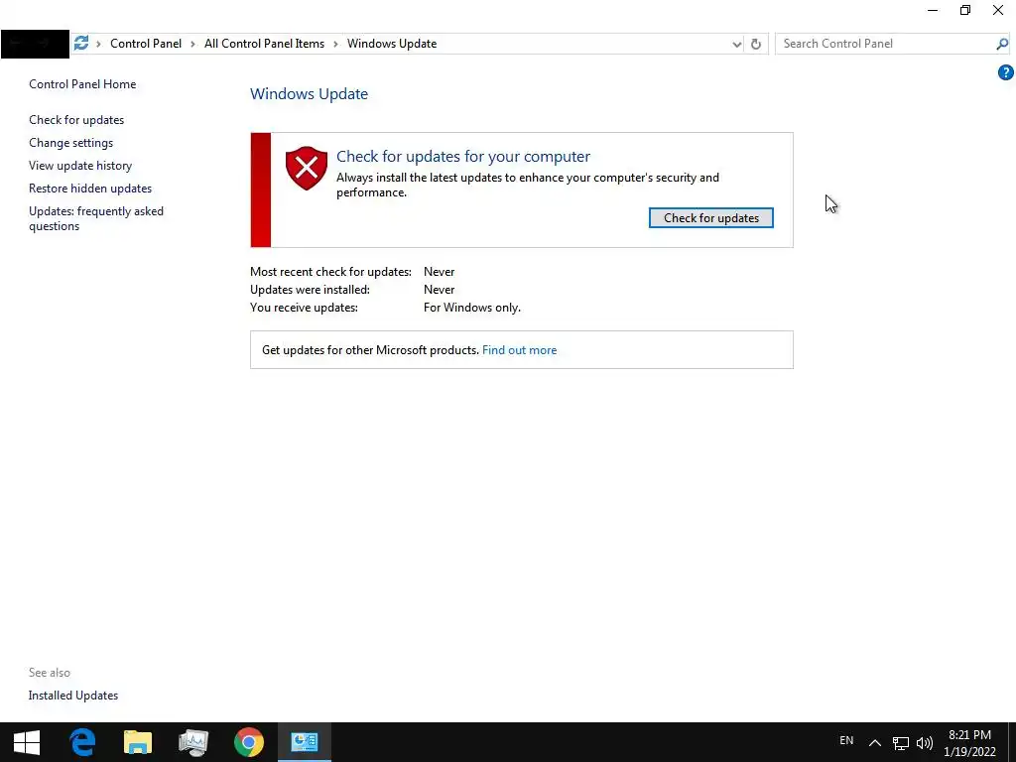This screenshot has height=762, width=1016.
Task: Launch Google Chrome from the taskbar
Action: tap(249, 742)
